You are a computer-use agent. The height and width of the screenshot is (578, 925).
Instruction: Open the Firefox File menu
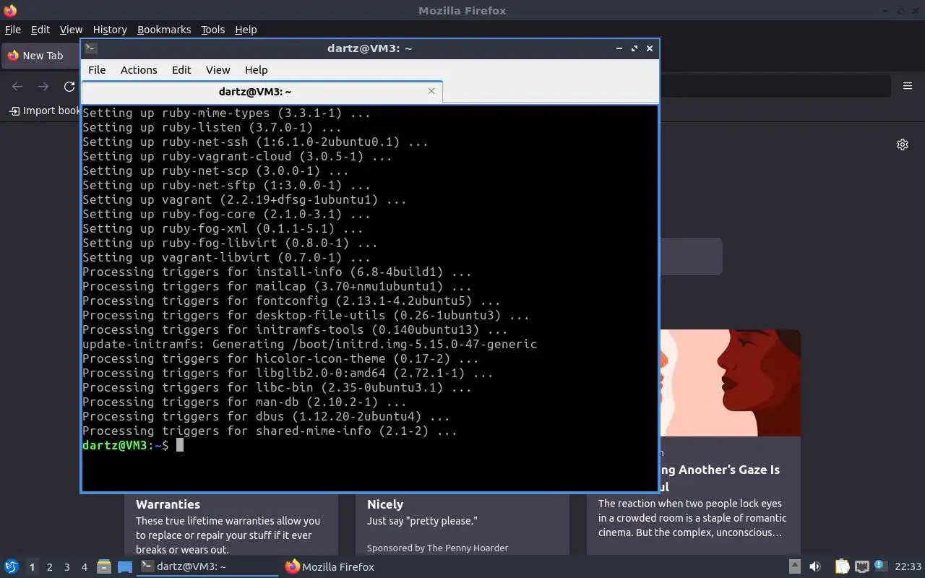(13, 30)
